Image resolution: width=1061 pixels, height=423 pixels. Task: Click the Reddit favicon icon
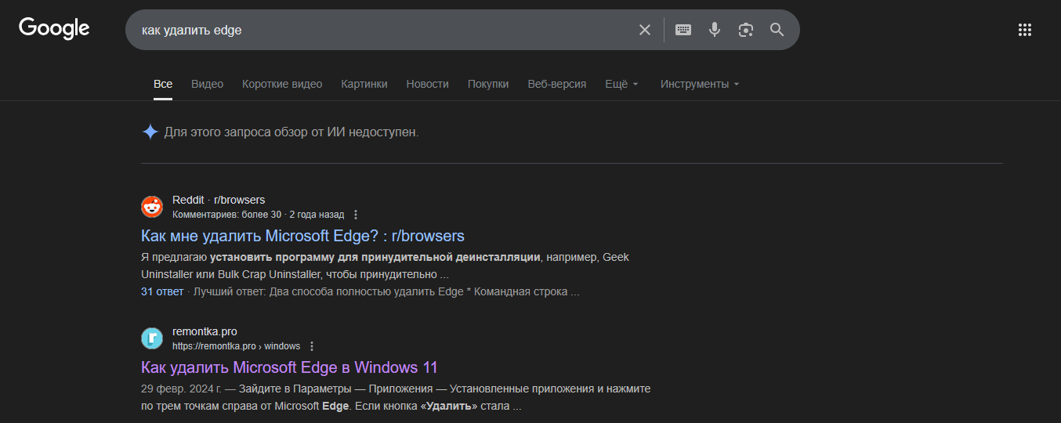point(152,207)
